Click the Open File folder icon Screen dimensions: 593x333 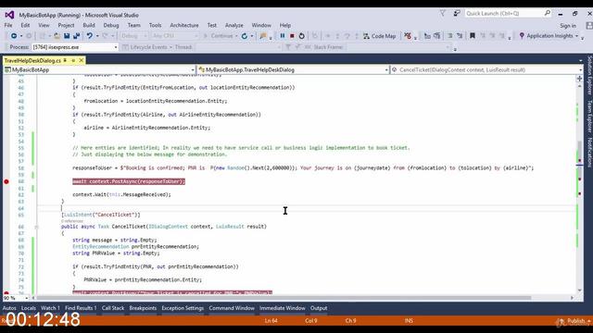(57, 36)
